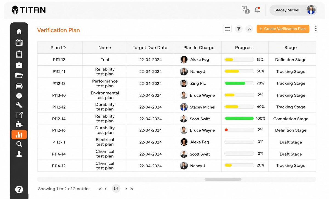The height and width of the screenshot is (199, 329).
Task: Click Create Verification Plan button
Action: (283, 29)
